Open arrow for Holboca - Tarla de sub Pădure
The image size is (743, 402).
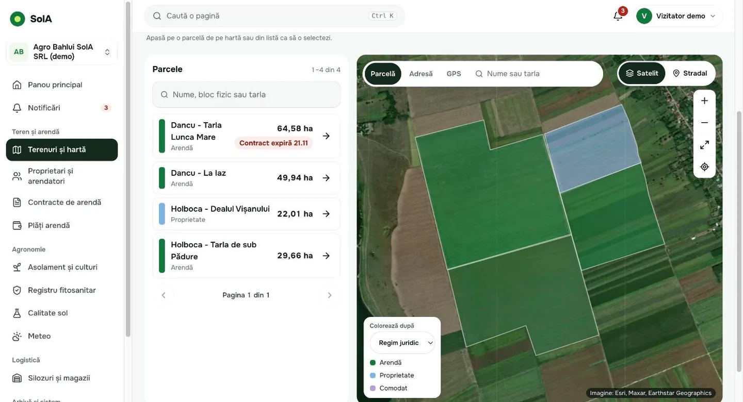[326, 256]
